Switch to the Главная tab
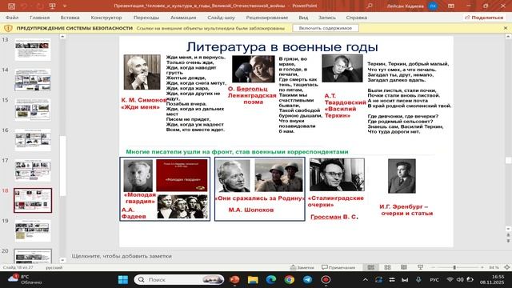 [39, 18]
